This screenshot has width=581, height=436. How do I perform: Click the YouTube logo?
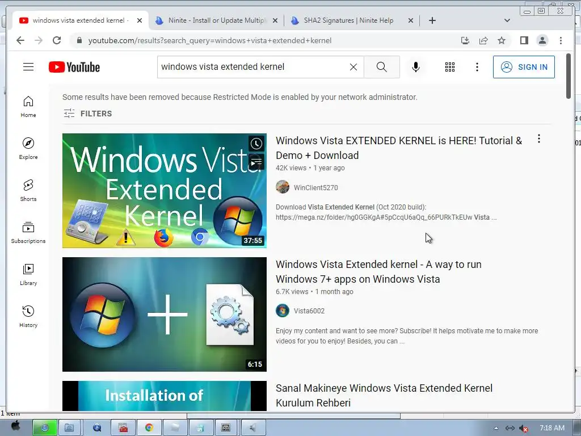(x=74, y=67)
